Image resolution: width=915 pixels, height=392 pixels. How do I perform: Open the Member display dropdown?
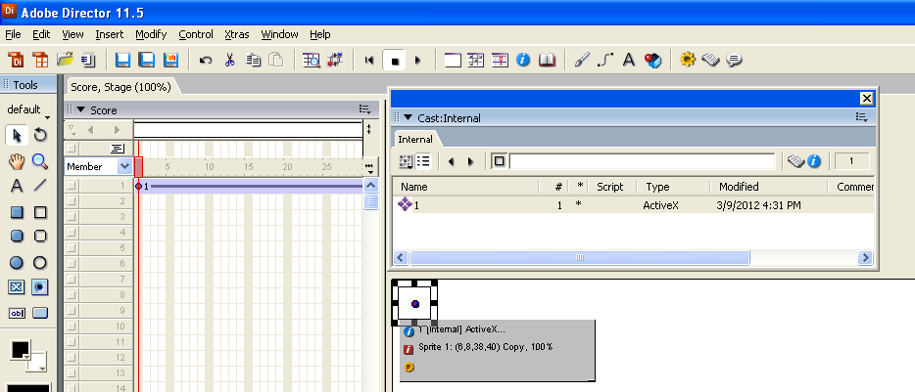click(x=124, y=166)
